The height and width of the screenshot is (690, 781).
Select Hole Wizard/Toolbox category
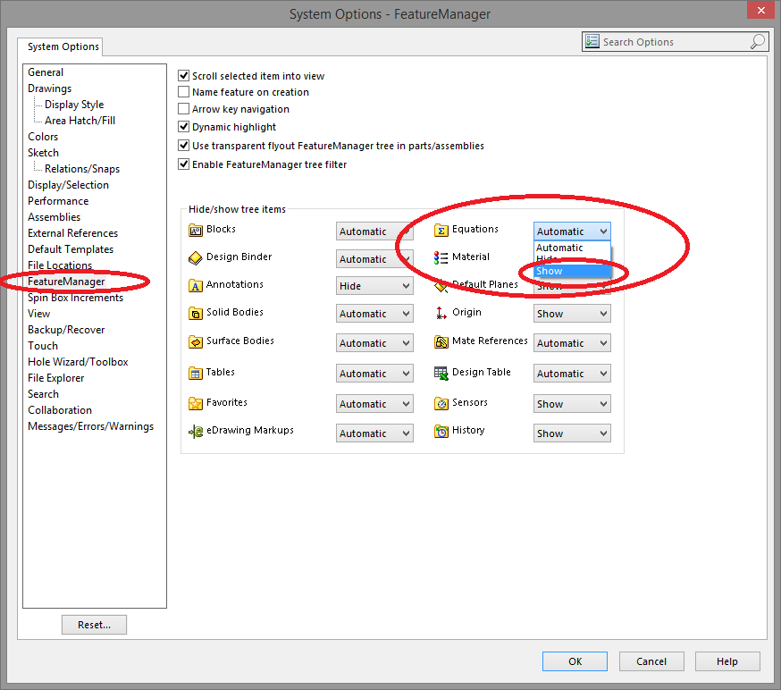click(x=78, y=362)
